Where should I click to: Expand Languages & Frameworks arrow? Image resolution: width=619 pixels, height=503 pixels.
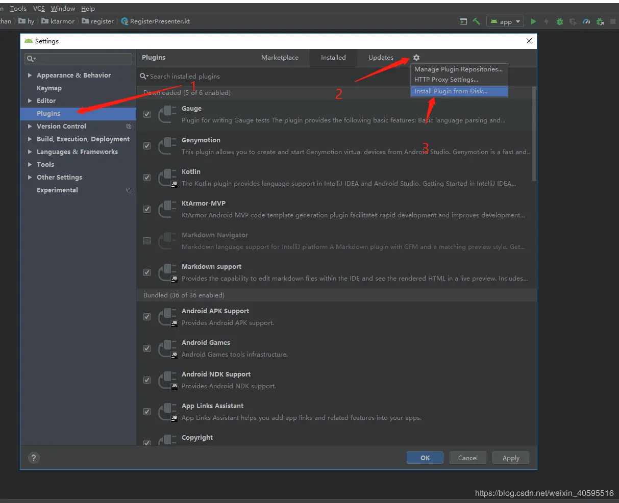coord(30,152)
